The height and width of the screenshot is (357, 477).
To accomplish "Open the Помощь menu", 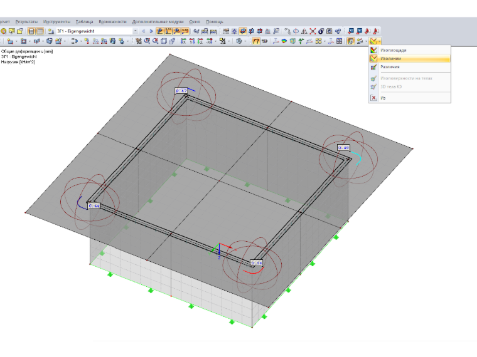I will pos(215,22).
